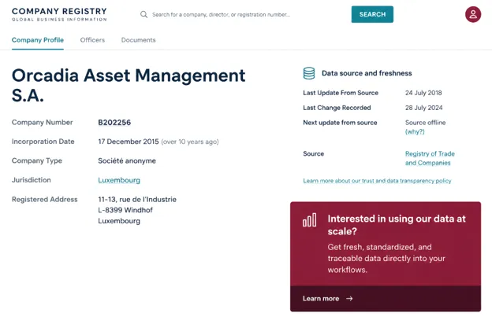Open the Documents tab
Screen dimensions: 492x324
coord(139,40)
